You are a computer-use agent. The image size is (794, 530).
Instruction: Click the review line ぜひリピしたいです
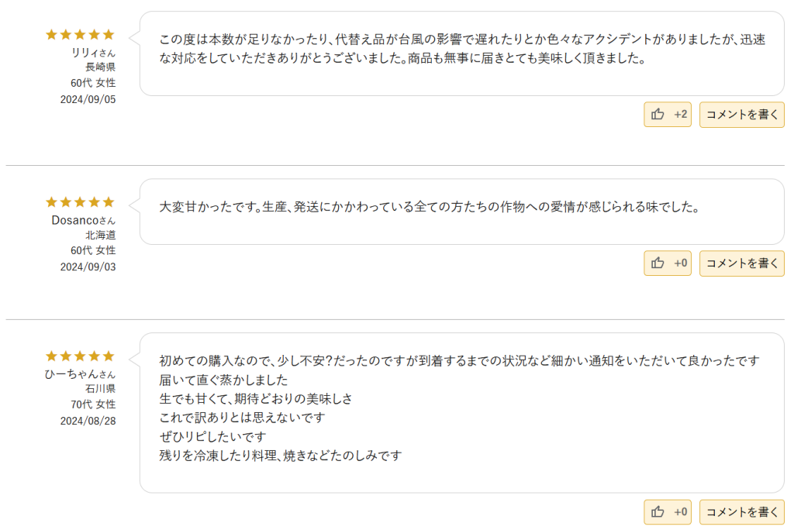[212, 436]
